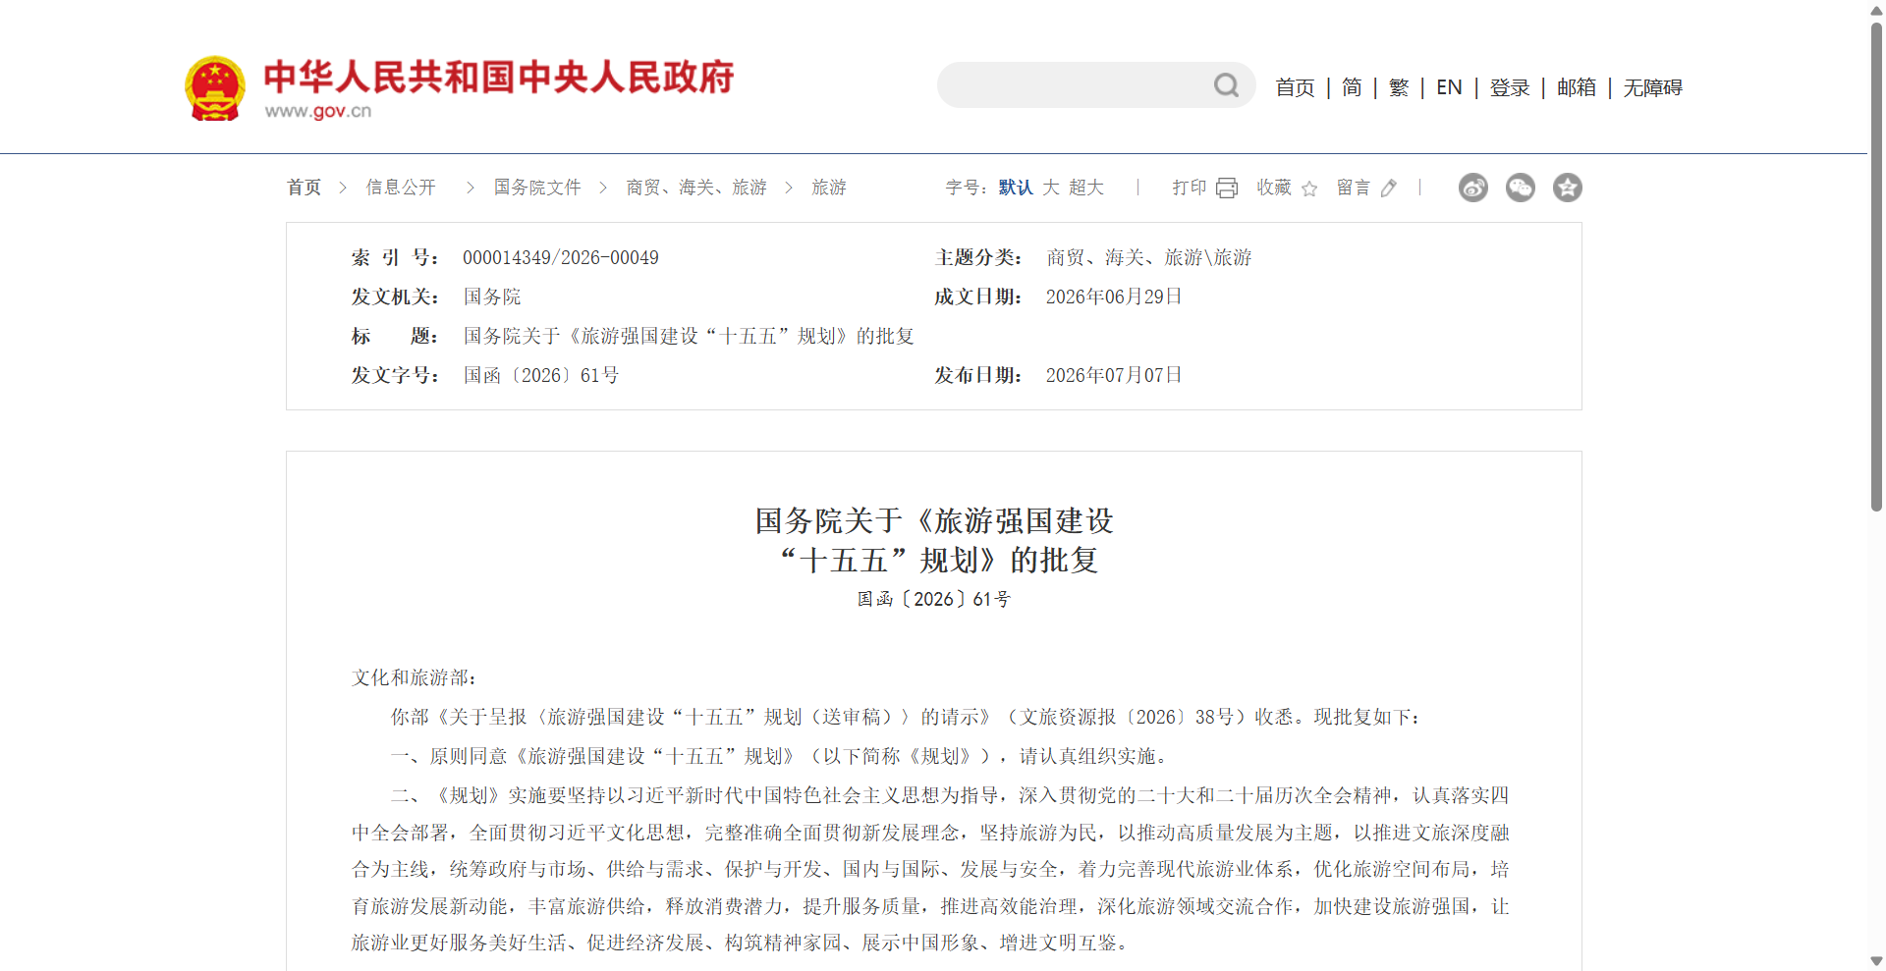Click the favorite star icon beside 收藏
This screenshot has height=971, width=1886.
click(x=1309, y=189)
